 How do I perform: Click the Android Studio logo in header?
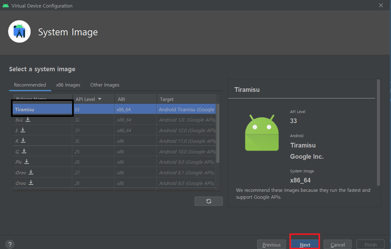tap(19, 32)
